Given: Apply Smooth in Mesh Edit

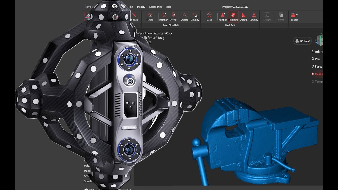Looking at the screenshot, I should [243, 17].
